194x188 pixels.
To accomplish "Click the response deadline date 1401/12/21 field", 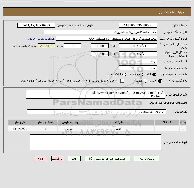I will [138, 46].
